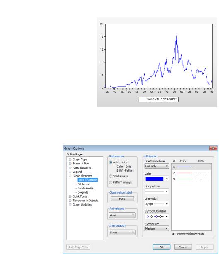Image resolution: width=223 pixels, height=254 pixels.
Task: Open the Interpolation dropdown
Action: tap(122, 232)
